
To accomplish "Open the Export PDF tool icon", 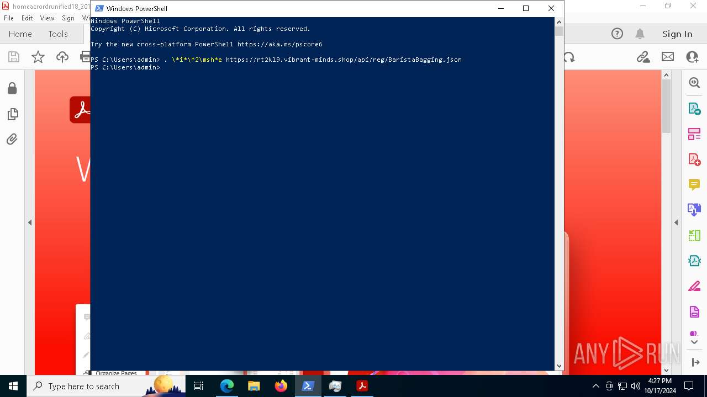I will pyautogui.click(x=694, y=109).
